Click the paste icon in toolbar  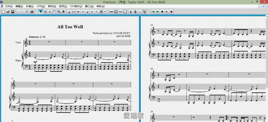point(27,12)
